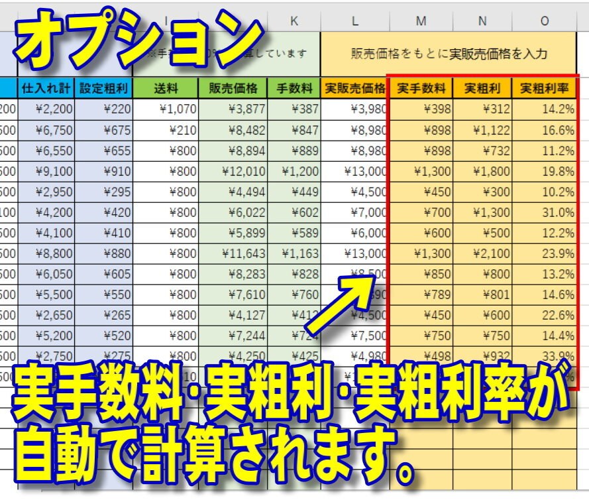Select the ¥12,010 販売価格 cell

click(x=233, y=172)
